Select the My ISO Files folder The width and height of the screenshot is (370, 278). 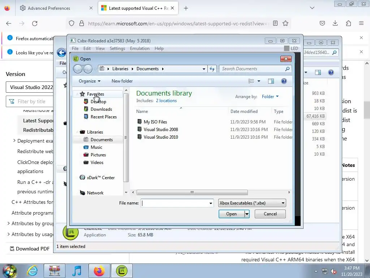click(155, 122)
